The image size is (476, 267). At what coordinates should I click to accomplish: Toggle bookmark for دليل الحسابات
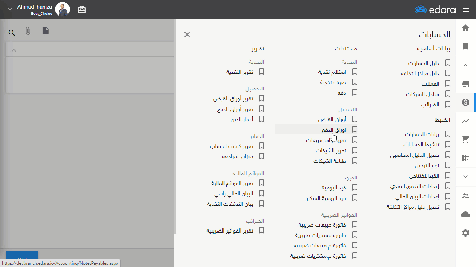(x=448, y=63)
